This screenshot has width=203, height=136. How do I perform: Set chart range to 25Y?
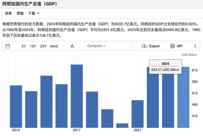(43, 46)
